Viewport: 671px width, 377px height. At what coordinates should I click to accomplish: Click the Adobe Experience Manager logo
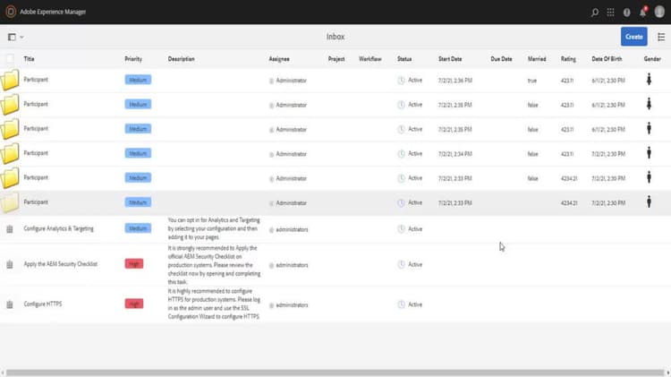point(11,12)
